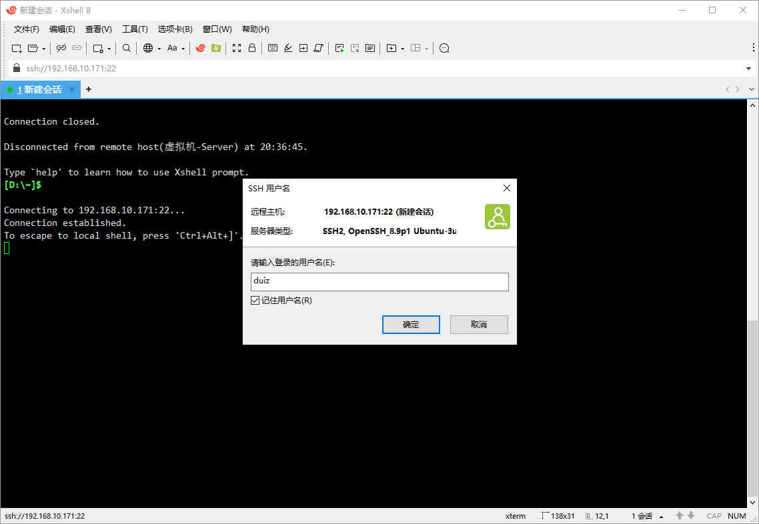The width and height of the screenshot is (759, 524).
Task: Open the tab list chevron beside the tabs
Action: (x=751, y=89)
